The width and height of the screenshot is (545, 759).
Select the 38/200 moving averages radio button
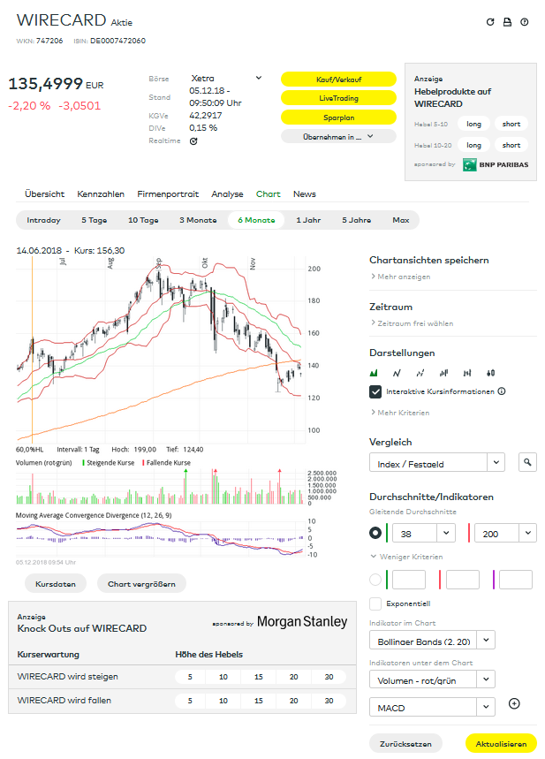(x=375, y=533)
